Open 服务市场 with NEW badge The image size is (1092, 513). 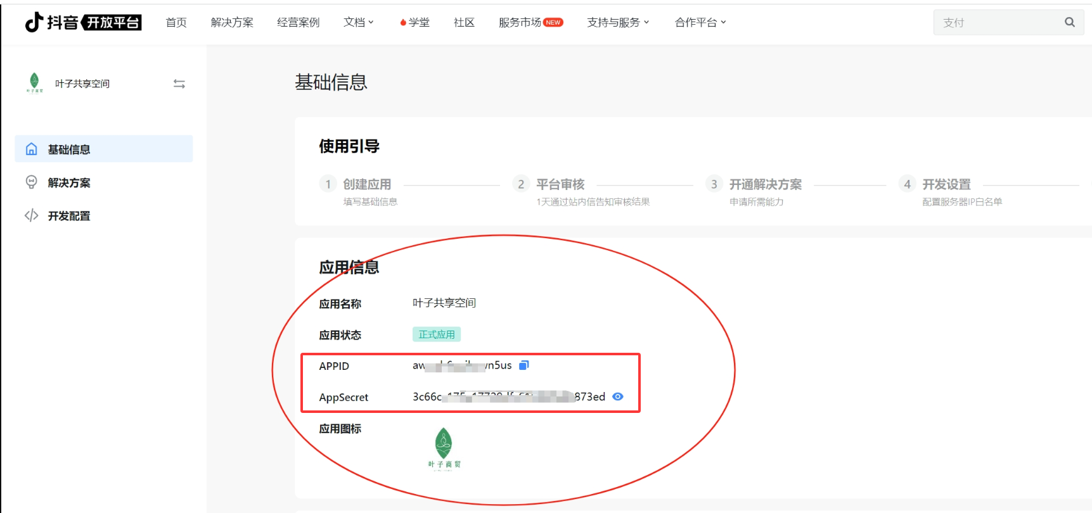click(x=530, y=22)
